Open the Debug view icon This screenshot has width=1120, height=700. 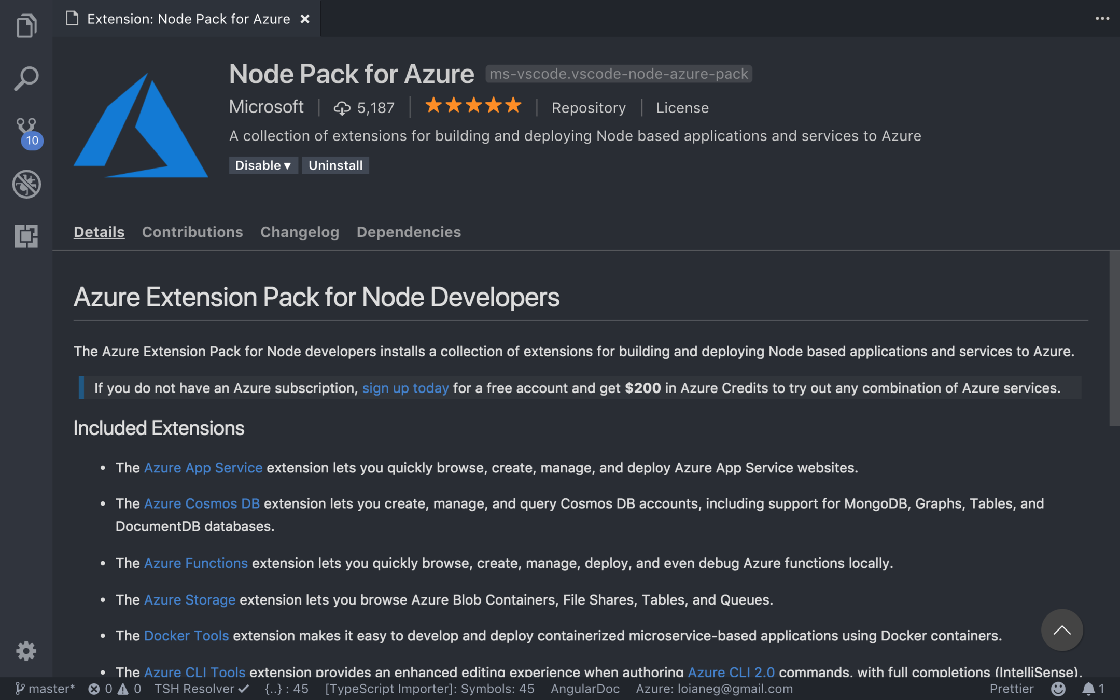click(x=26, y=184)
